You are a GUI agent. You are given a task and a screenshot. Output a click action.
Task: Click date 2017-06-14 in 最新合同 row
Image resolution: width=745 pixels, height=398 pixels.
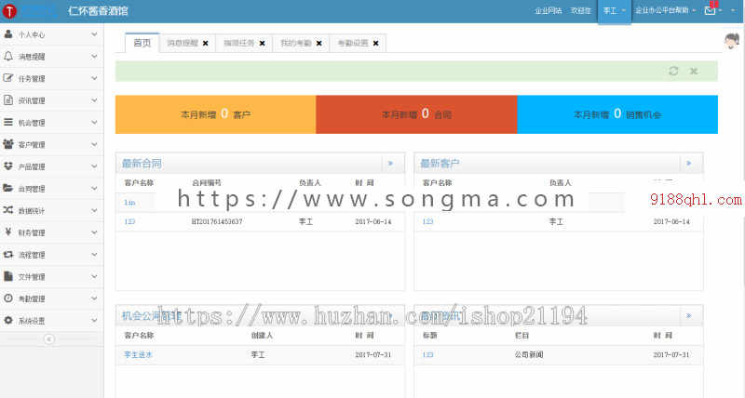click(x=373, y=221)
